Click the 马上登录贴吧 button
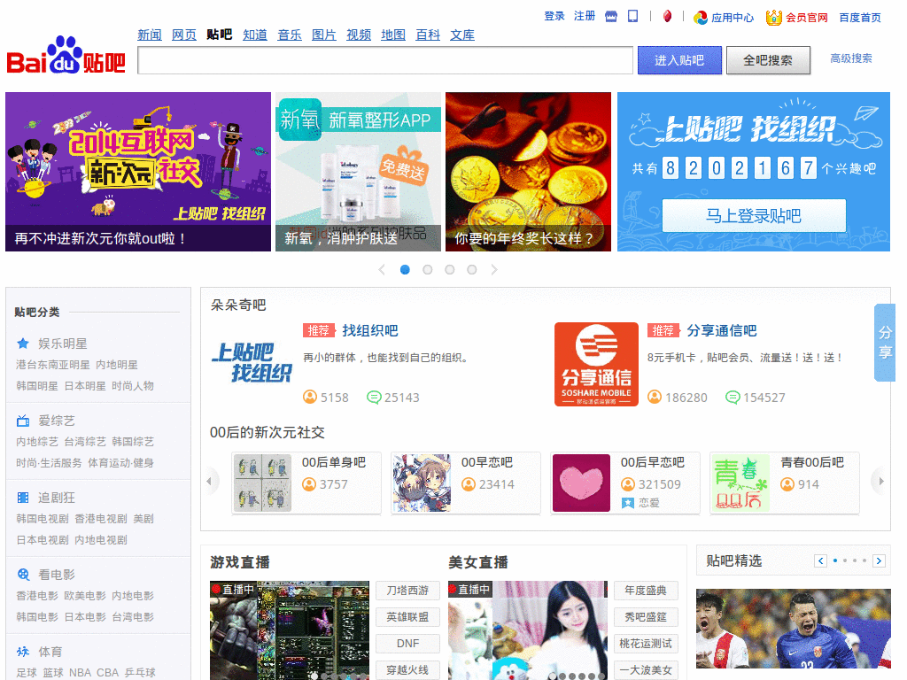This screenshot has height=680, width=907. tap(754, 216)
